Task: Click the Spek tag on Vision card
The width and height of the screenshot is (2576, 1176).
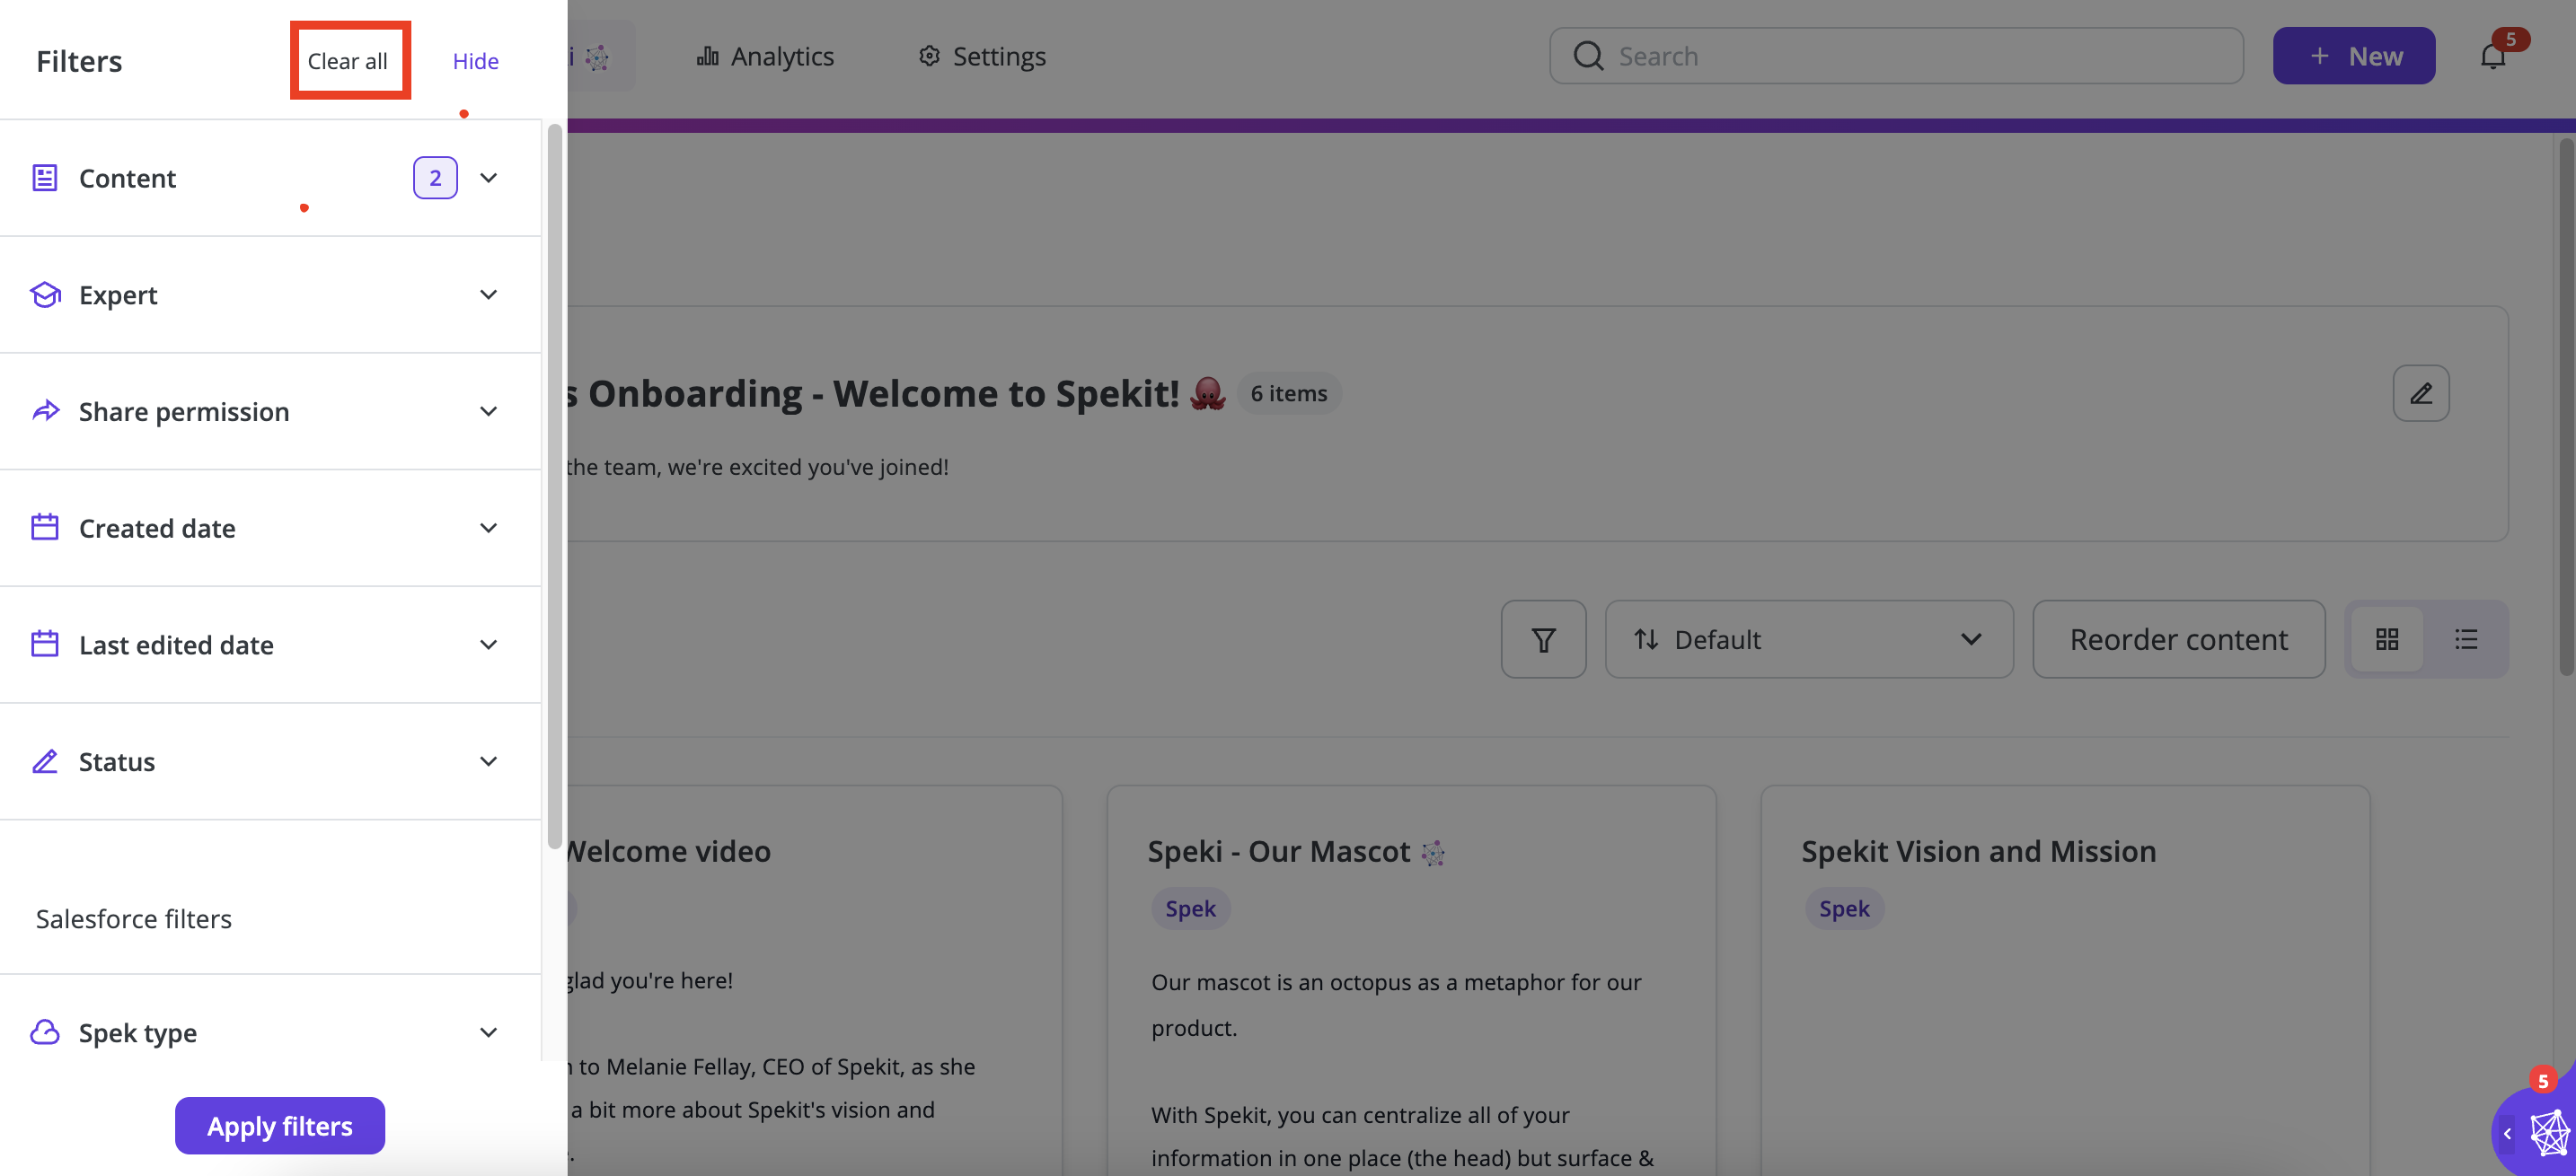Action: click(x=1844, y=908)
